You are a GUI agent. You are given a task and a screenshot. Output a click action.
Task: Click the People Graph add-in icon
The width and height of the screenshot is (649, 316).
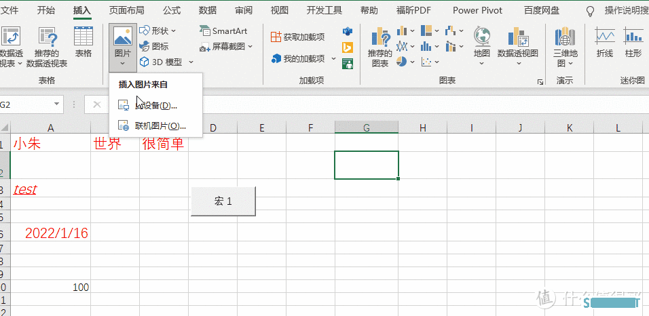(x=348, y=64)
